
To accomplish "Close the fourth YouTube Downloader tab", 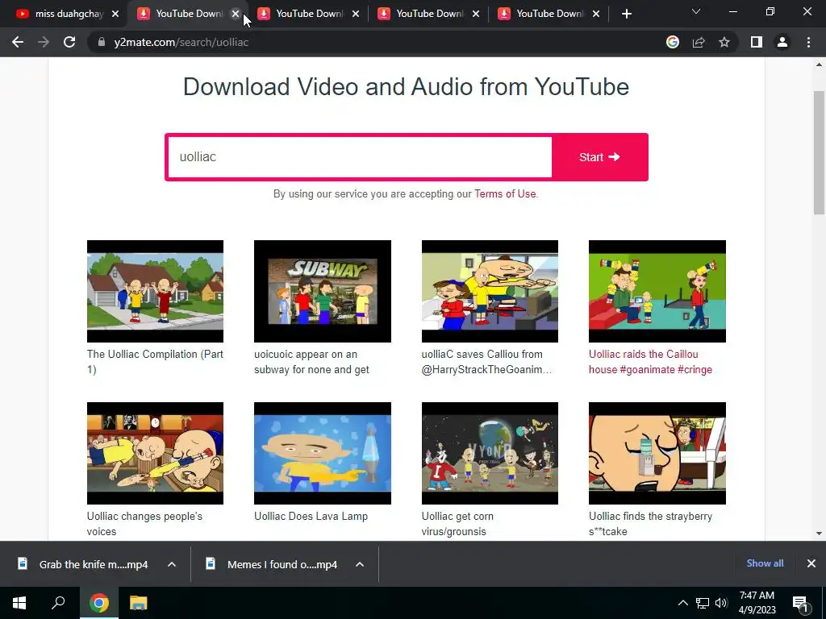I will click(476, 14).
